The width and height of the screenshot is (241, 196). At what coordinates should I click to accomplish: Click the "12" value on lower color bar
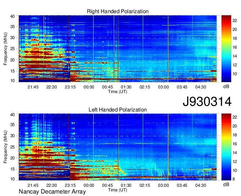[235, 162]
